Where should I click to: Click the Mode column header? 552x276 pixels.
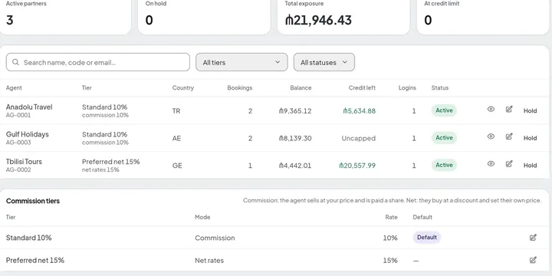[x=202, y=217]
